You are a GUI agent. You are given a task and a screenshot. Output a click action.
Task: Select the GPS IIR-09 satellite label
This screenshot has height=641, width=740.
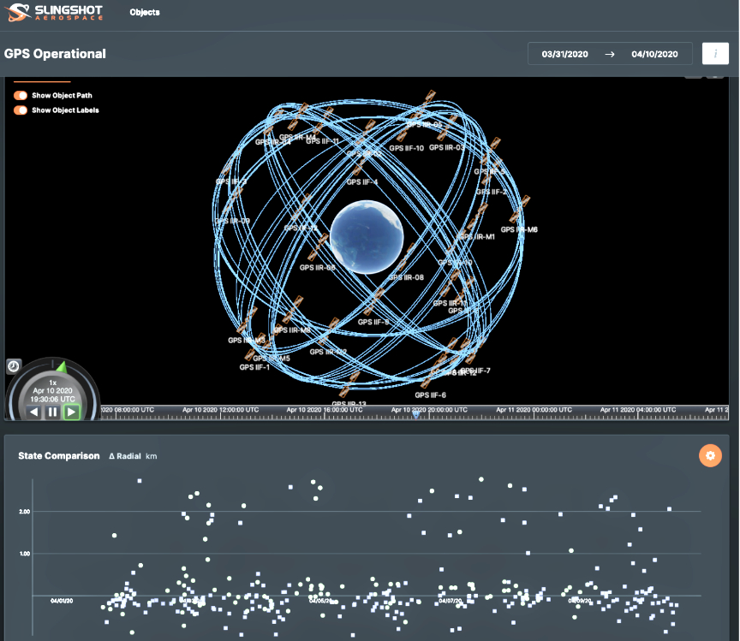coord(232,221)
